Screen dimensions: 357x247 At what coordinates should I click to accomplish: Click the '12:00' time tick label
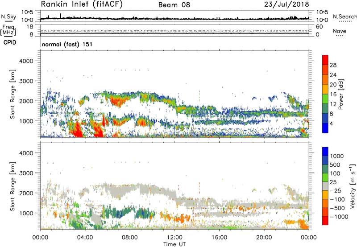(174, 238)
